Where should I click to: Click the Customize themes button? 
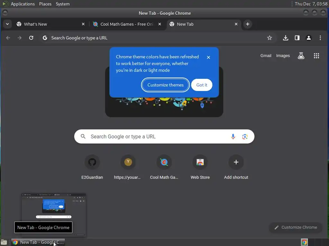(x=165, y=85)
